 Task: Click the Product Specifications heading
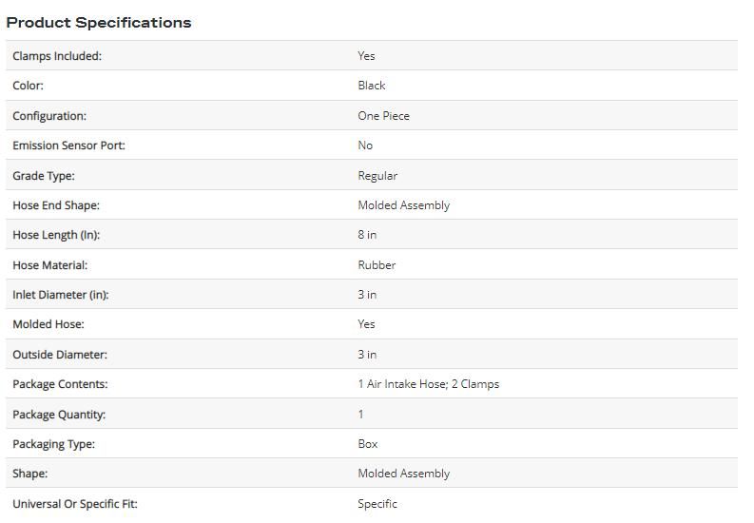point(99,23)
